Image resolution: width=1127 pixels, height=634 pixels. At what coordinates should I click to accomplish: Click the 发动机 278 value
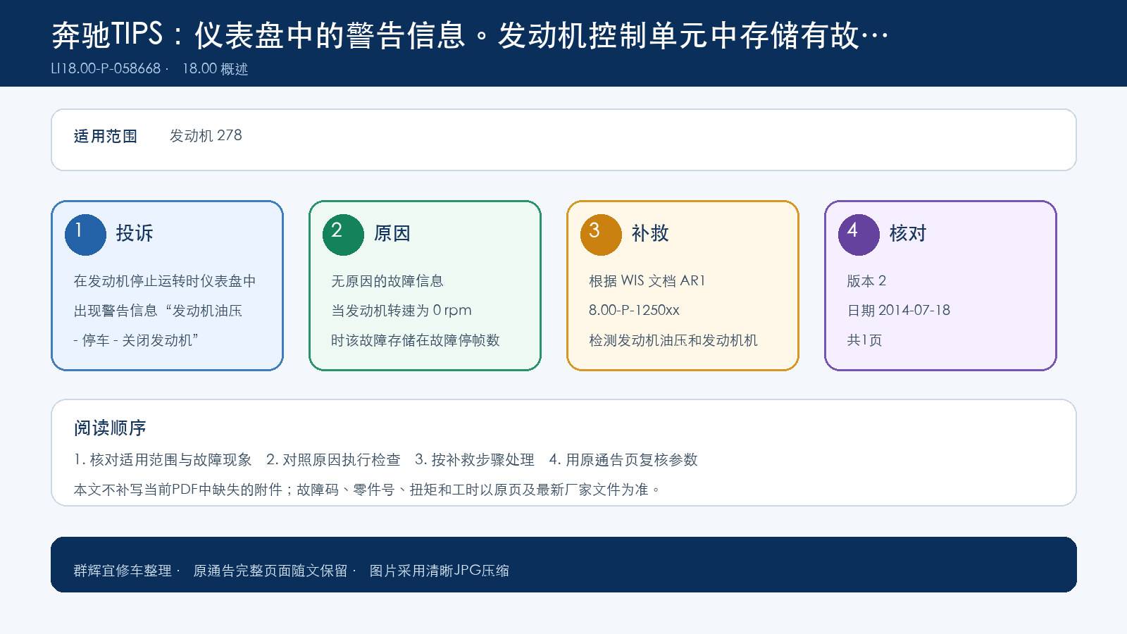coord(206,135)
